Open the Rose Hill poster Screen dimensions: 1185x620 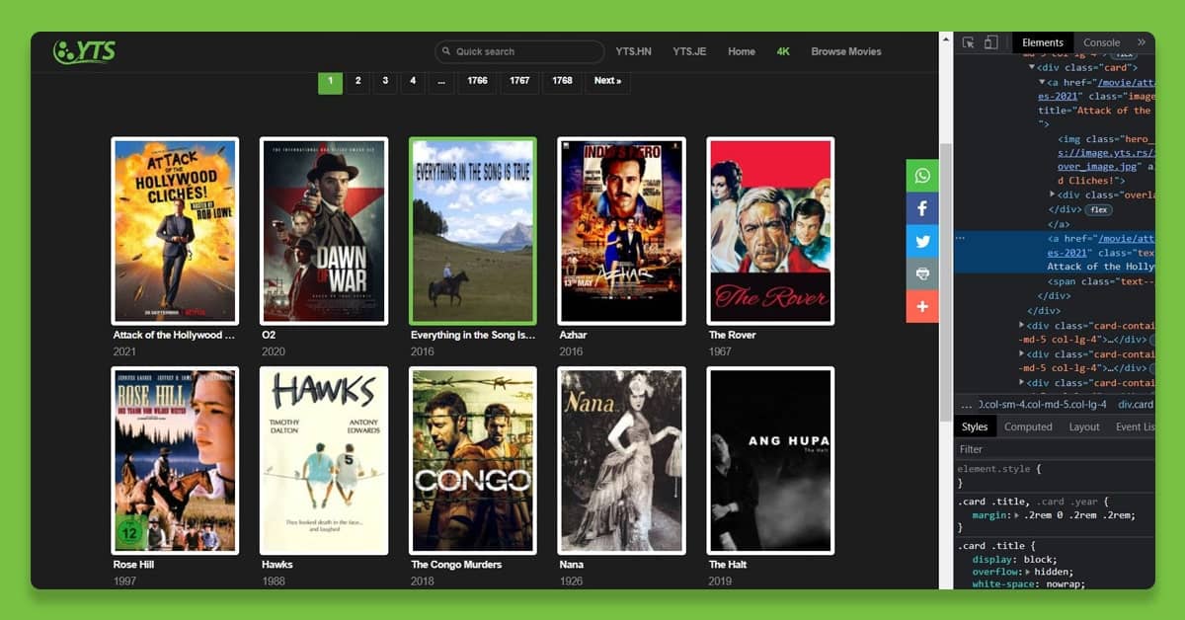point(175,461)
